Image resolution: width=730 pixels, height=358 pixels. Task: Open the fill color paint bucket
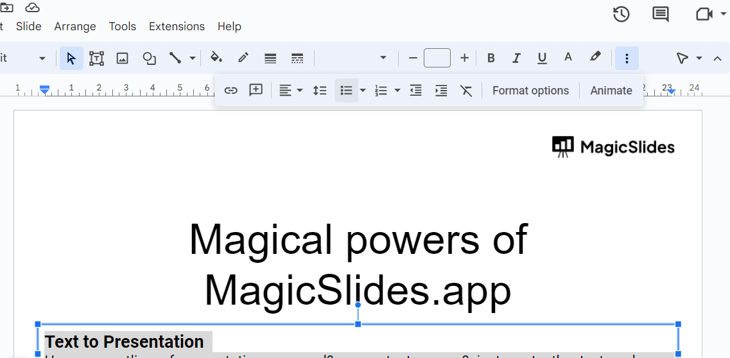(x=216, y=58)
